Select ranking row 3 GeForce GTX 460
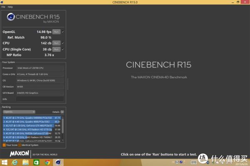Screen dimensions: 250x166 tap(32, 126)
